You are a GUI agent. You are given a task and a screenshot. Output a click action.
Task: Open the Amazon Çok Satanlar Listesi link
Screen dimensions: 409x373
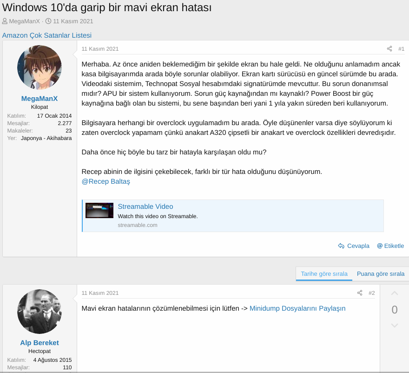pyautogui.click(x=47, y=35)
